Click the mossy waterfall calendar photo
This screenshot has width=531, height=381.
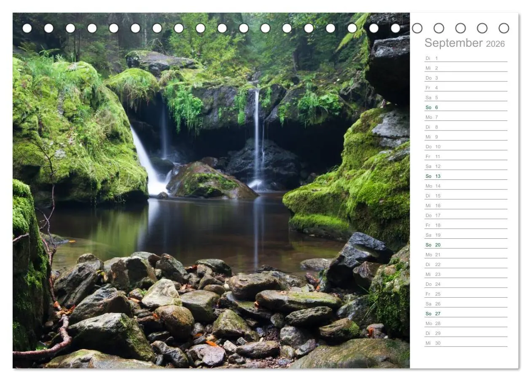click(211, 191)
